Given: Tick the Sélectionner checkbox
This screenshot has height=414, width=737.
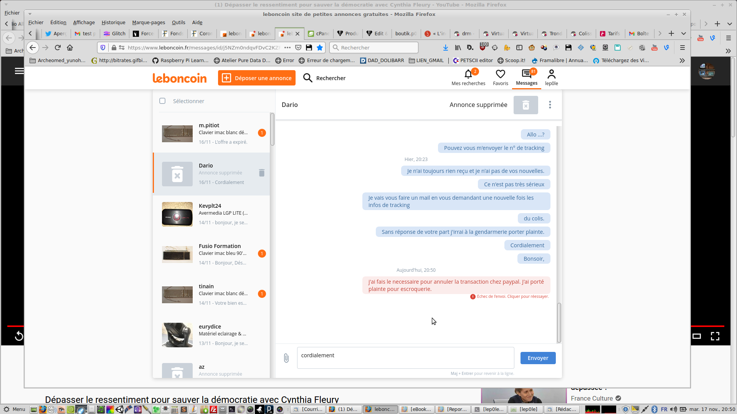Looking at the screenshot, I should [162, 101].
